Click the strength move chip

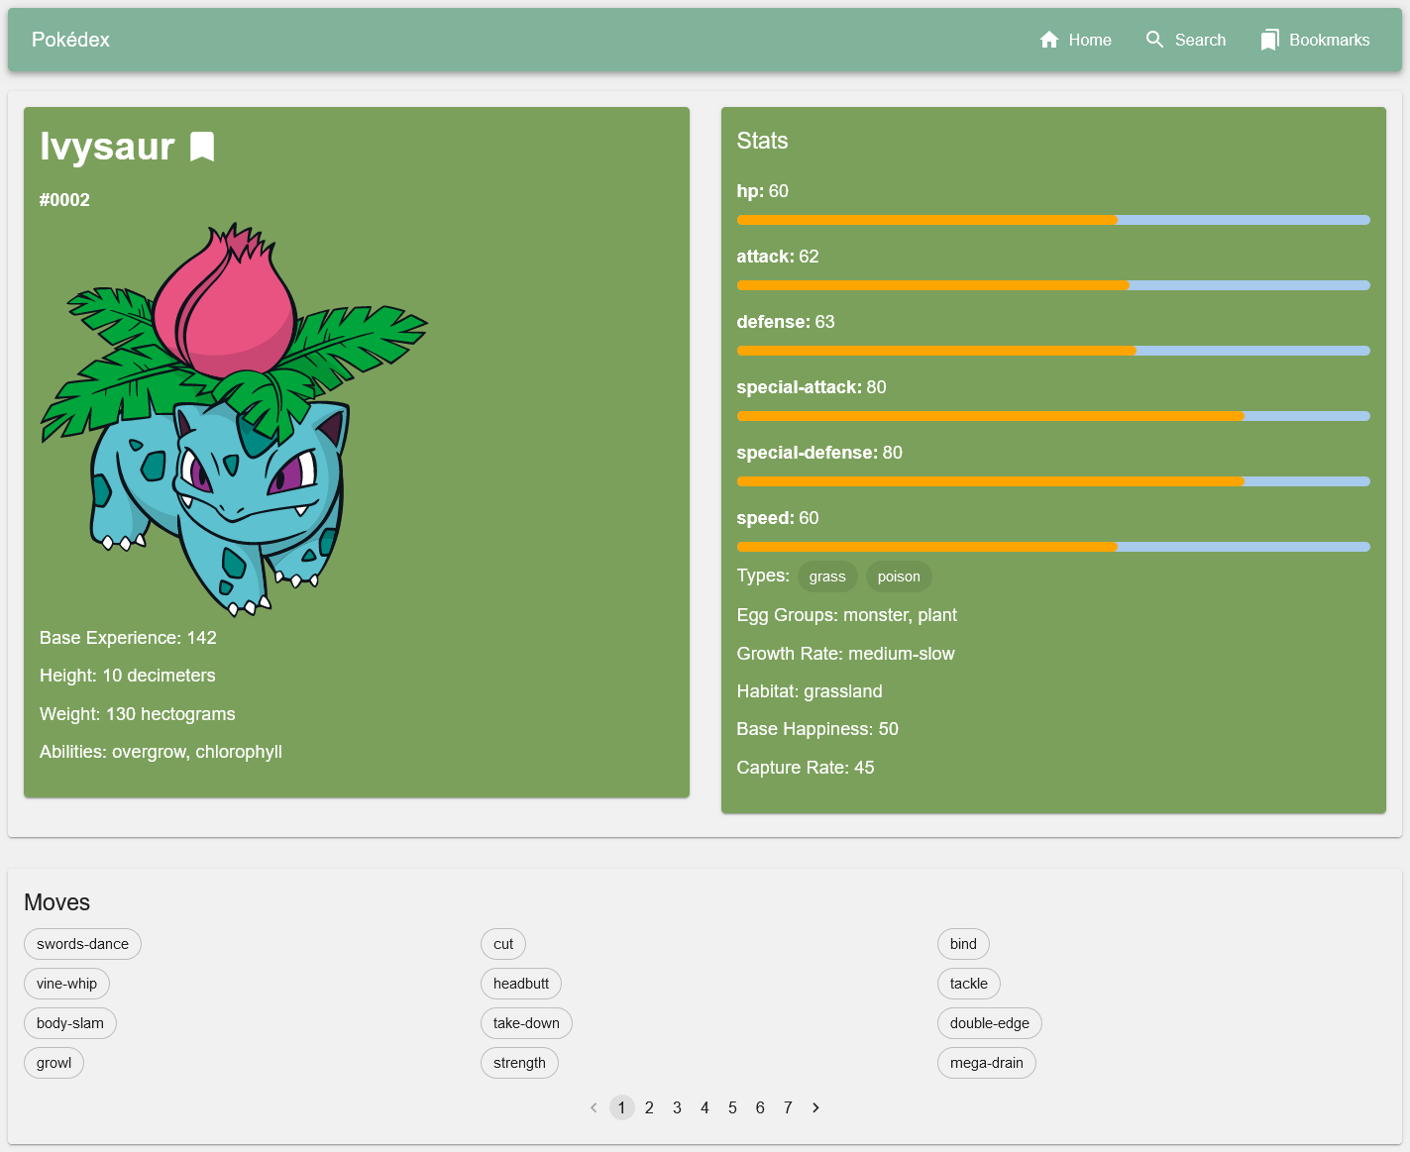519,1063
